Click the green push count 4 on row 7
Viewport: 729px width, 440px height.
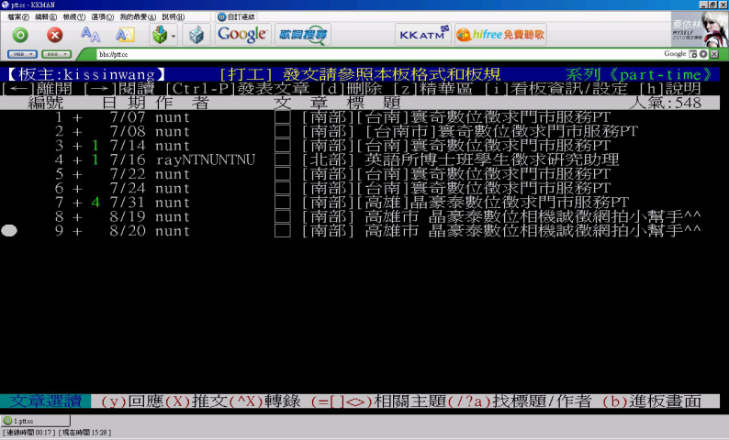click(x=95, y=203)
